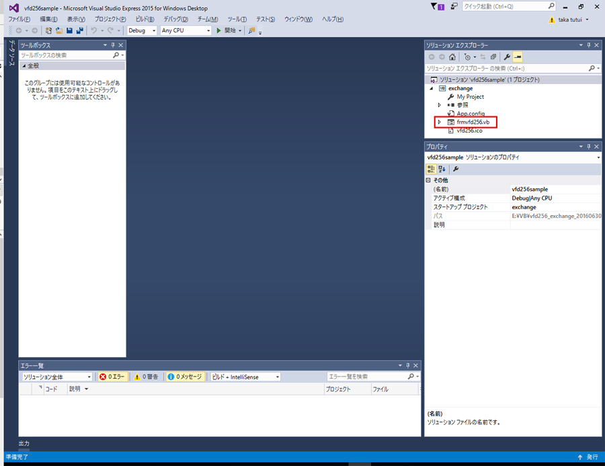
Task: Open the デバッグ(D) menu
Action: (176, 20)
